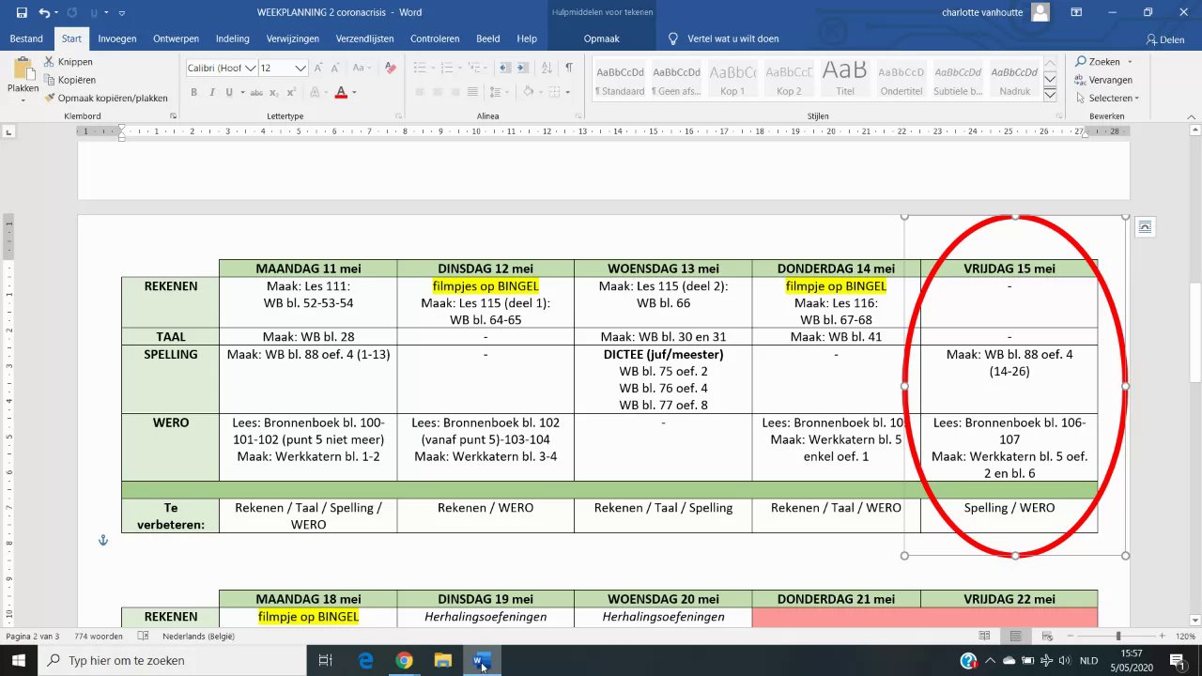Click the vertical scrollbar thumb
This screenshot has height=676, width=1202.
(1195, 331)
